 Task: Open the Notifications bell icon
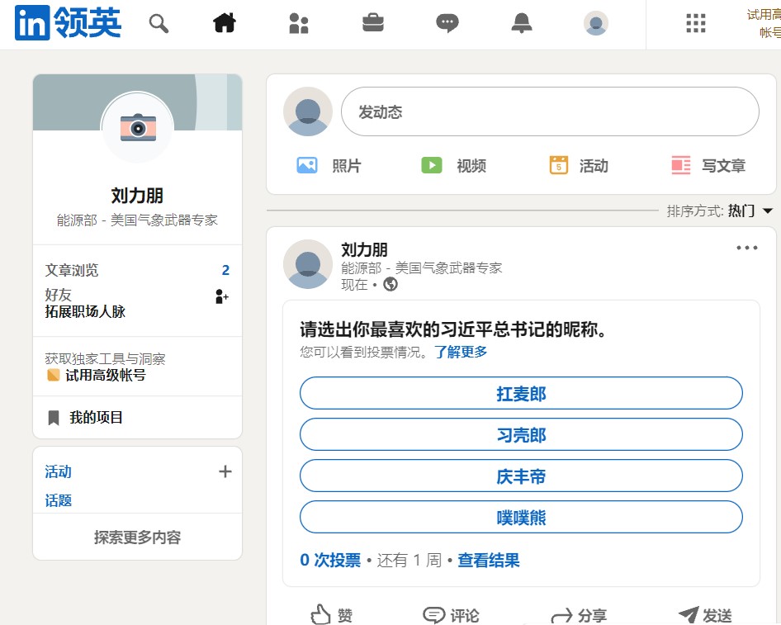[x=522, y=23]
